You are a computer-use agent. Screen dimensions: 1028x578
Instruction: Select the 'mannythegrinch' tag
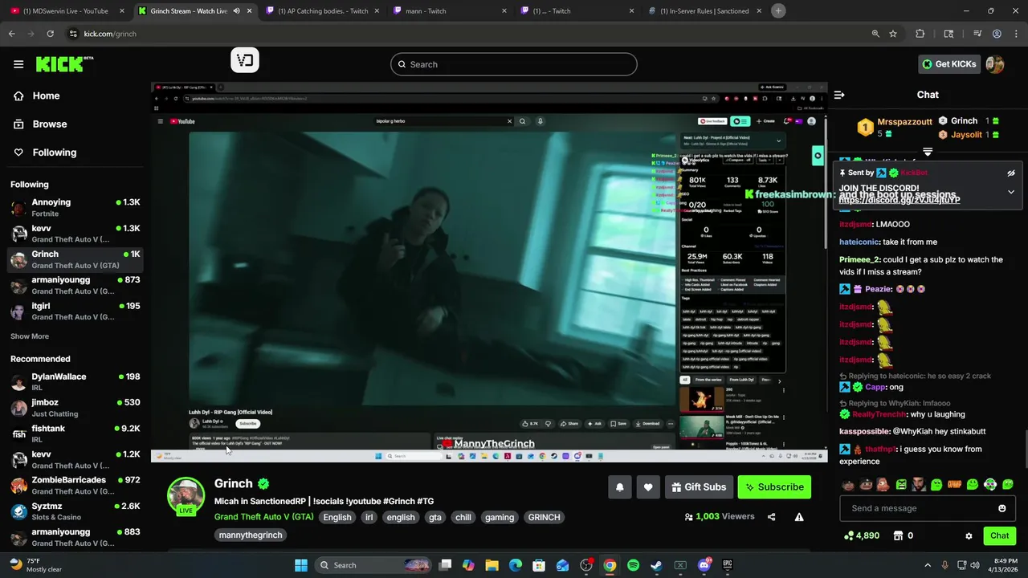[251, 535]
